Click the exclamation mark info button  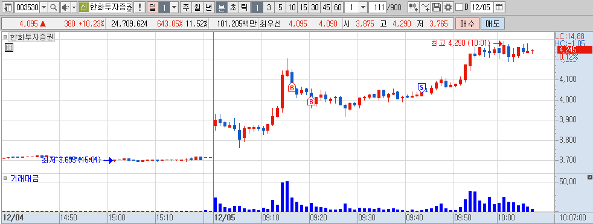click(x=140, y=7)
